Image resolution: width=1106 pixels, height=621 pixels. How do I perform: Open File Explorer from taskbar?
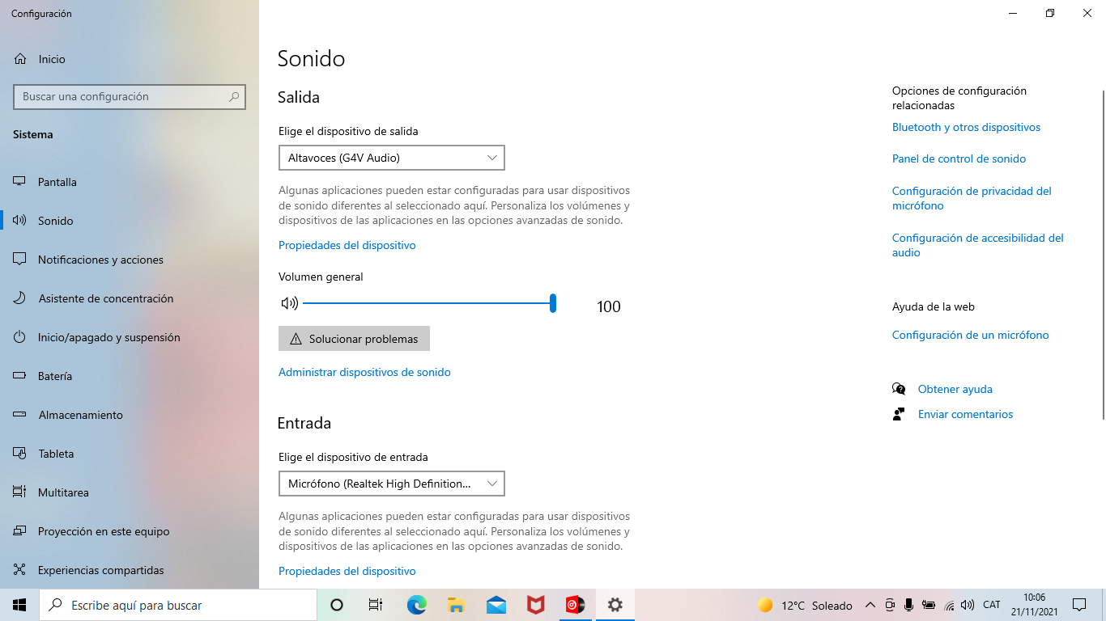pyautogui.click(x=456, y=605)
